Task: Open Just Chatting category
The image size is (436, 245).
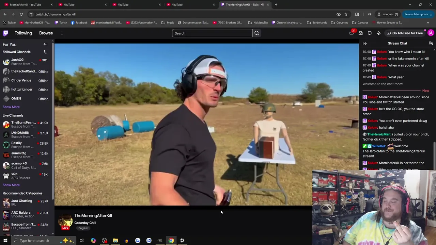Action: (x=26, y=202)
